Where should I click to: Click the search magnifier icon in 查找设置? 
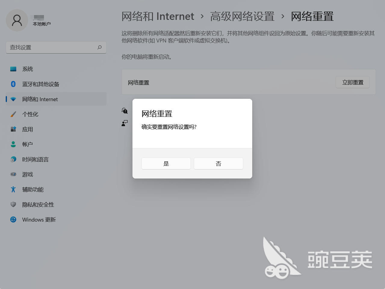[x=100, y=47]
